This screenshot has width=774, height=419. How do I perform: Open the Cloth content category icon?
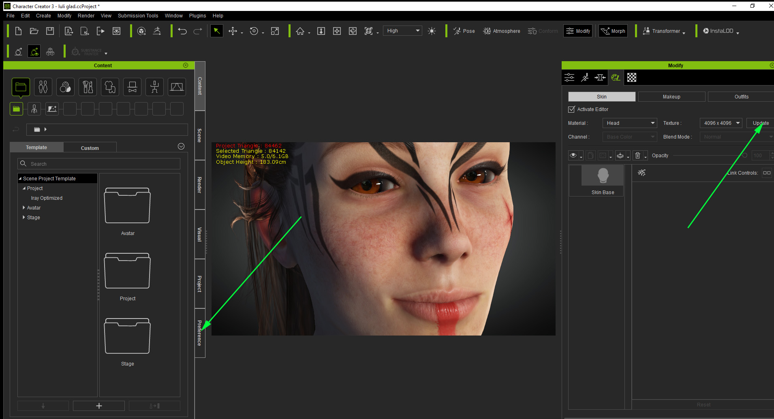pos(110,87)
